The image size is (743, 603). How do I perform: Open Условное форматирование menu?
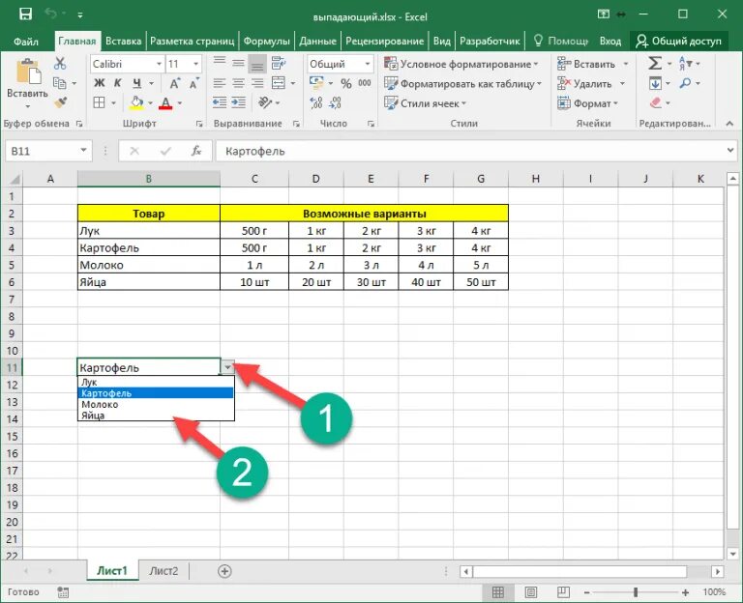click(461, 64)
